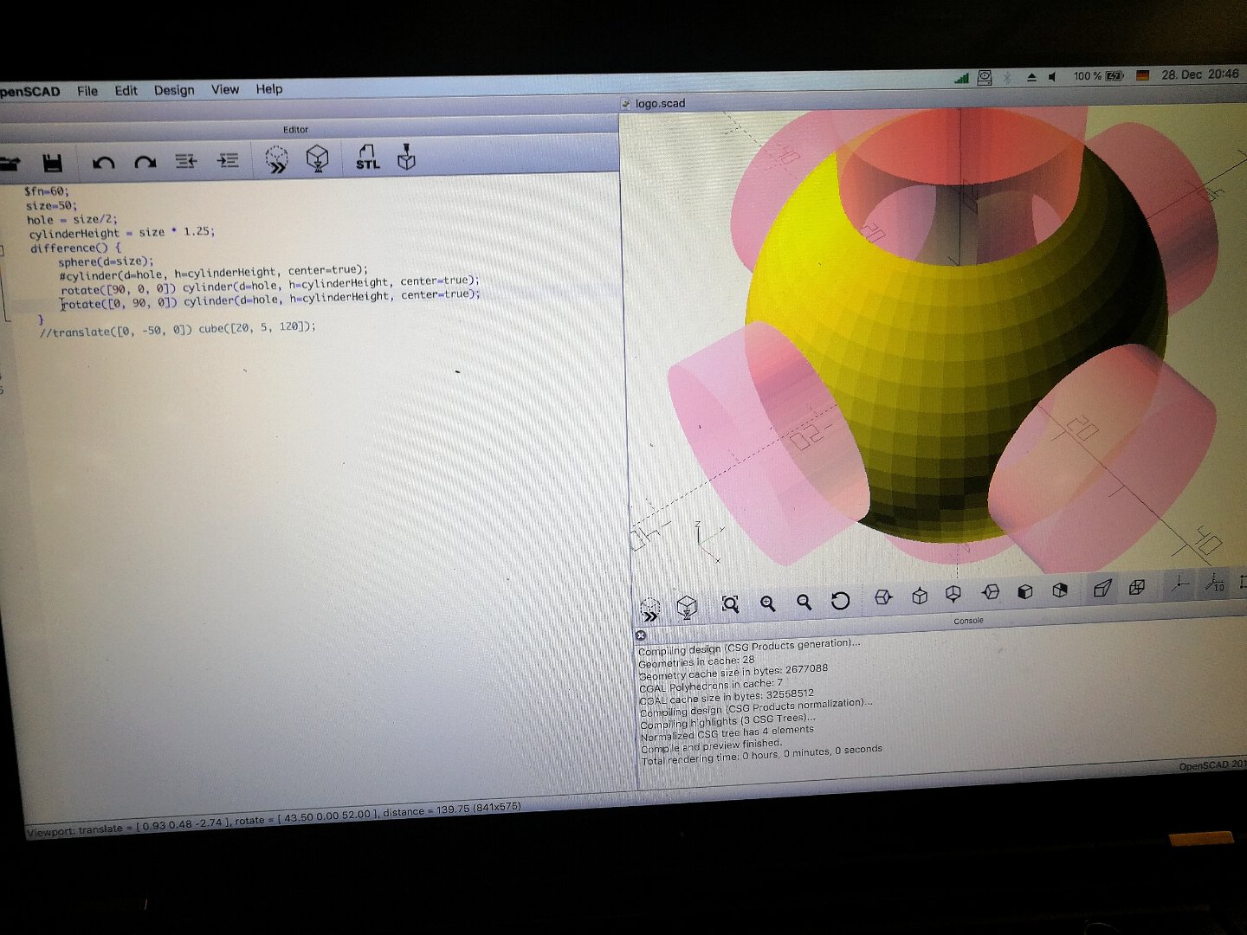Viewport: 1247px width, 935px height.
Task: Click the 'sphere(d=size);' code line
Action: 106,261
